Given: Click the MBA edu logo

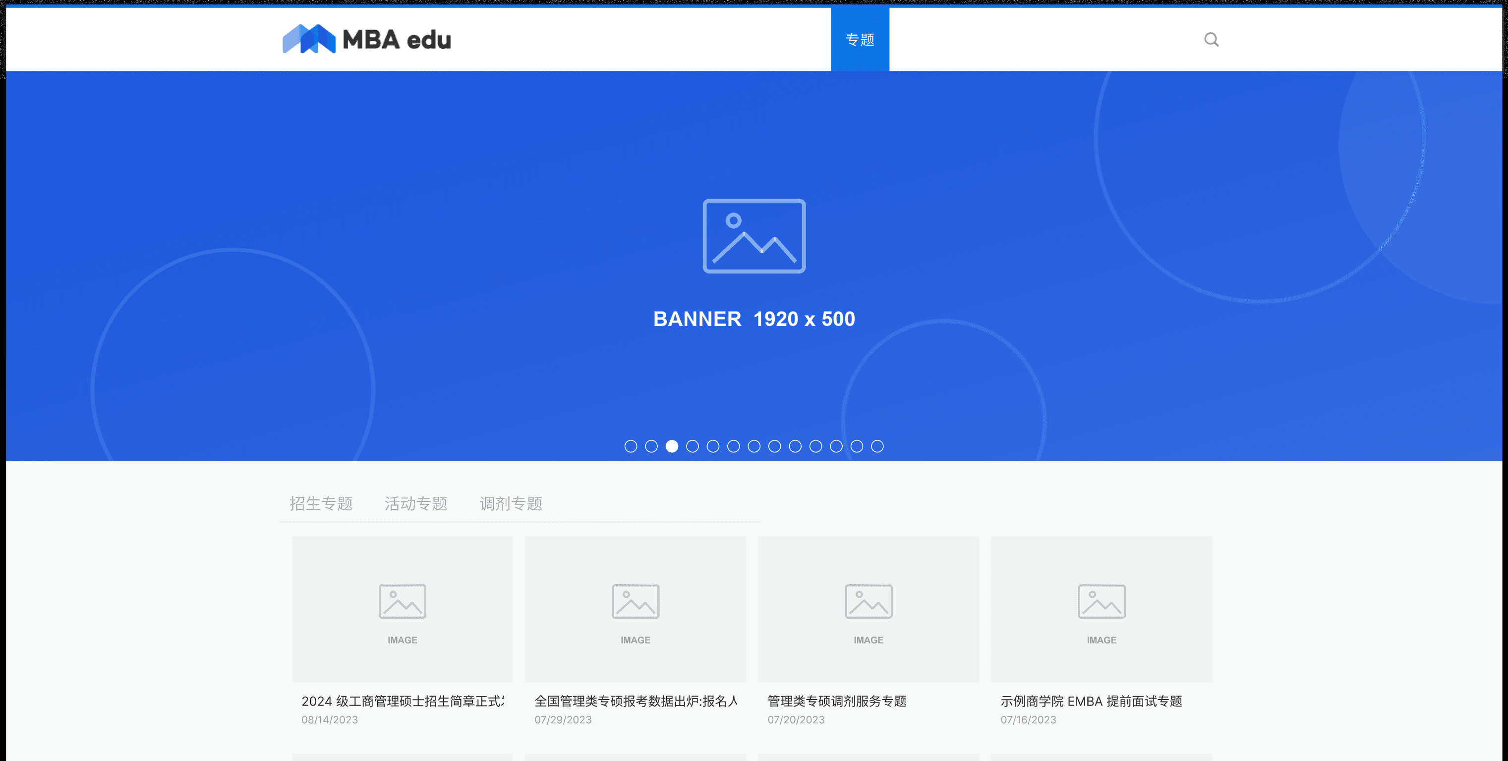Looking at the screenshot, I should (366, 39).
